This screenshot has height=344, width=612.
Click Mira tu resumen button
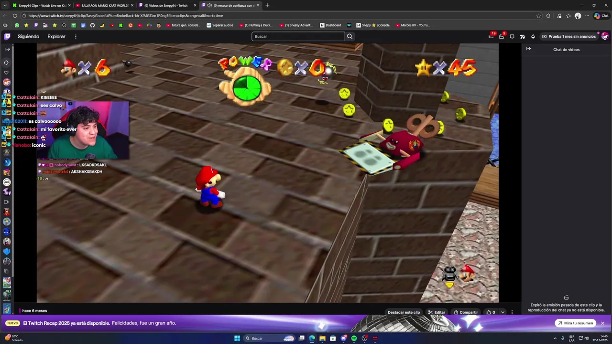click(575, 323)
